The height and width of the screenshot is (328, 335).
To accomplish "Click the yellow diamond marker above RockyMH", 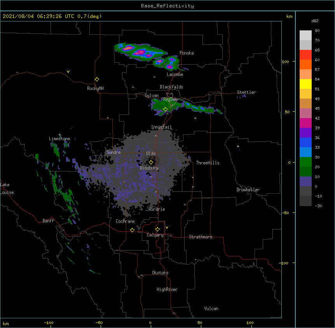I will (x=97, y=79).
